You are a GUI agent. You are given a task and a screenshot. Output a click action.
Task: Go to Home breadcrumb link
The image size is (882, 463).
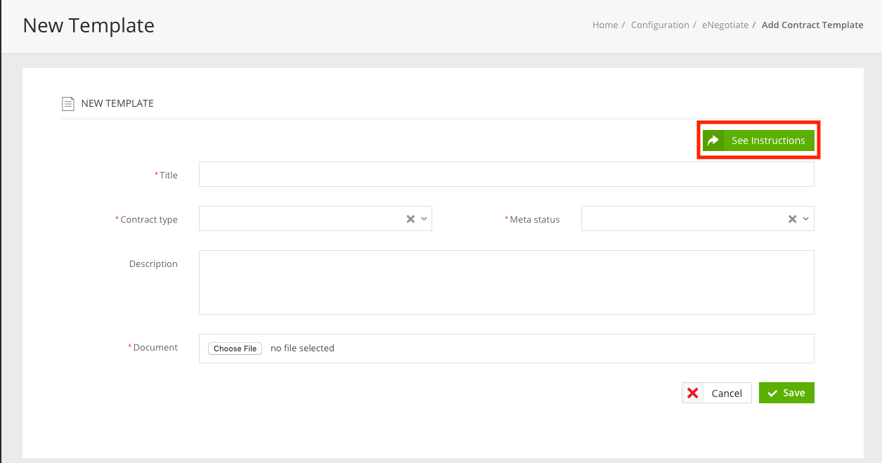(x=604, y=25)
